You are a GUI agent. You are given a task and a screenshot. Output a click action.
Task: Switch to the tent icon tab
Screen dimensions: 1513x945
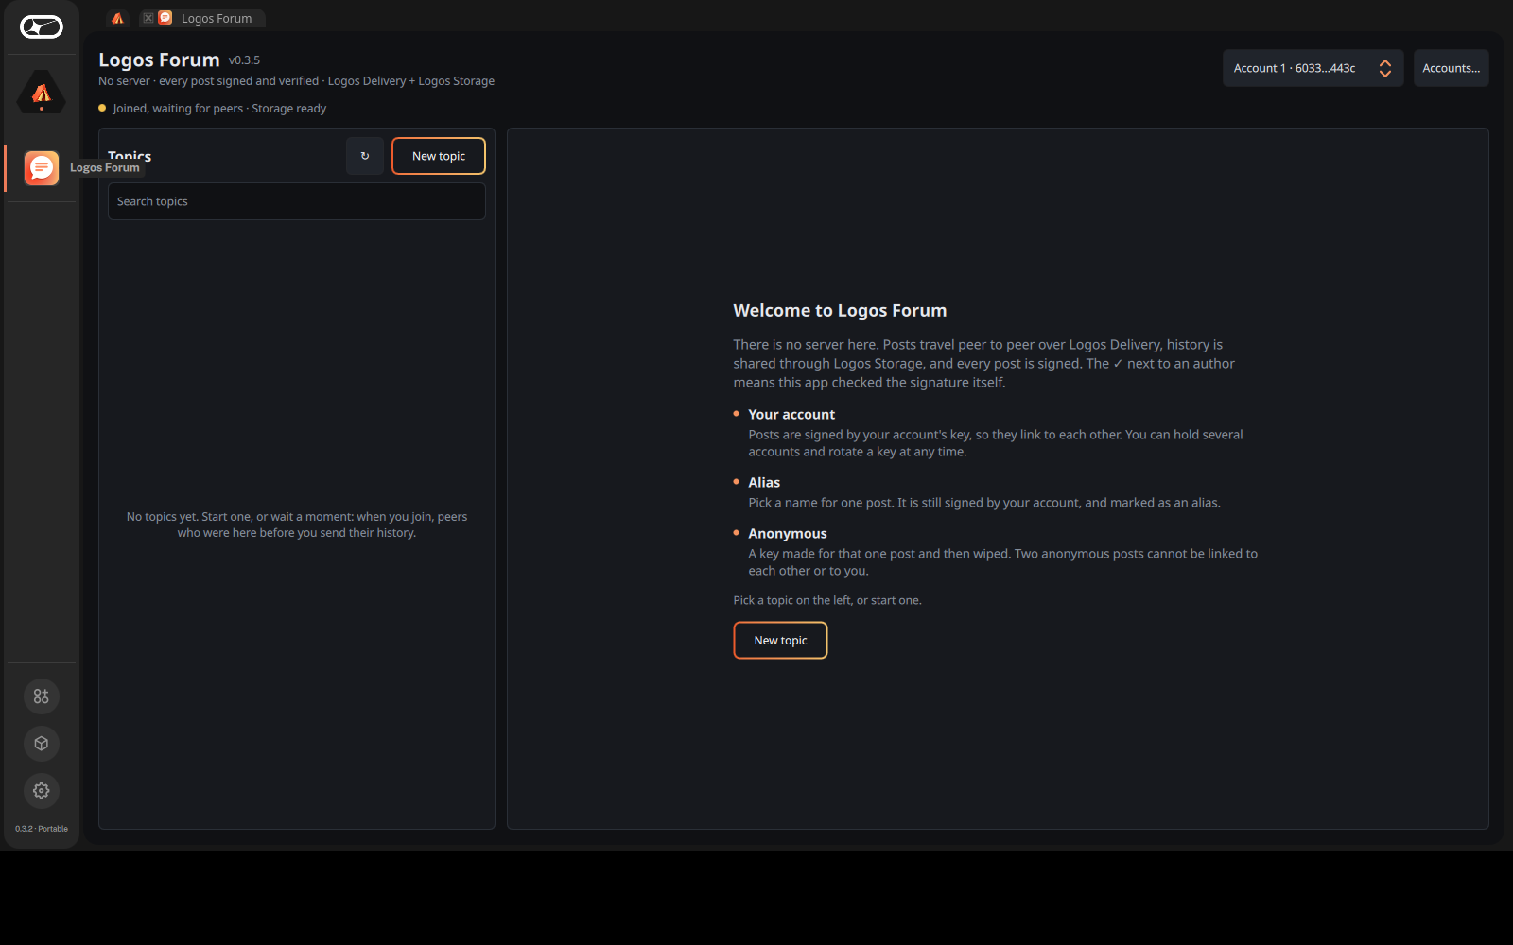pyautogui.click(x=118, y=18)
